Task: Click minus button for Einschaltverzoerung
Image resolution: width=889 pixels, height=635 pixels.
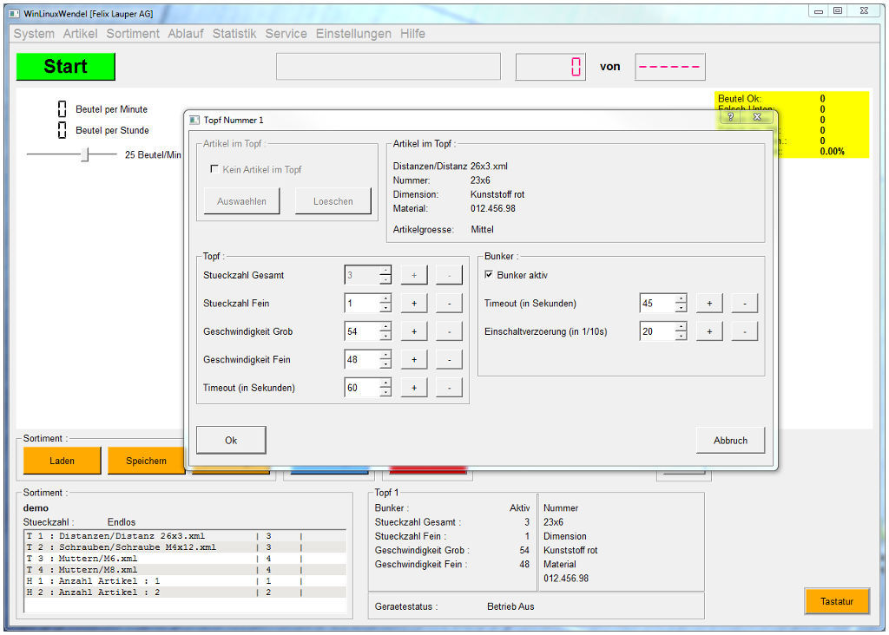Action: [x=744, y=331]
